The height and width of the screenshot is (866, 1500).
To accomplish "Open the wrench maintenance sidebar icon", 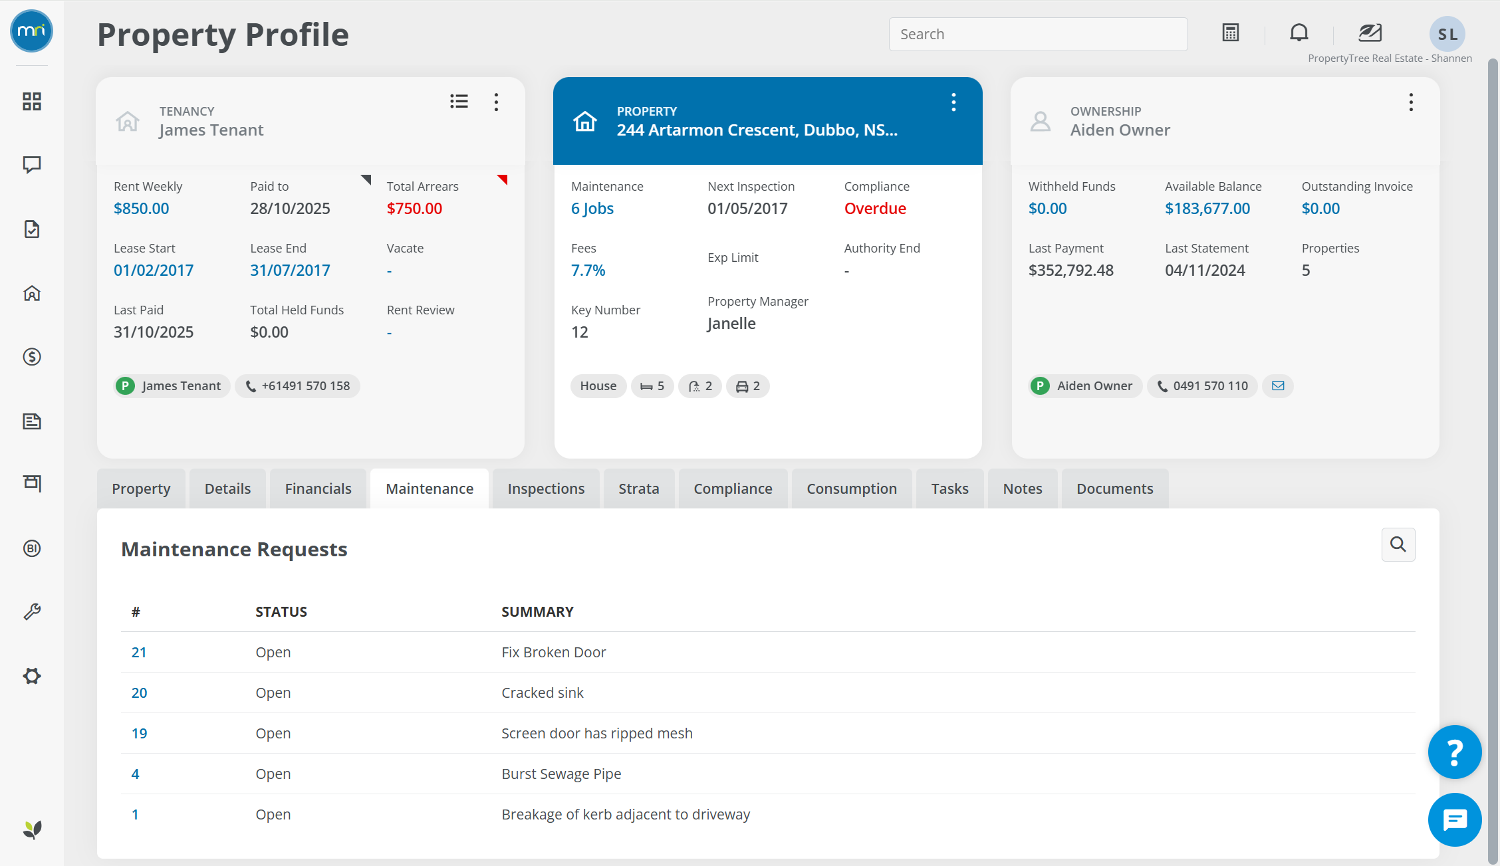I will 32,611.
